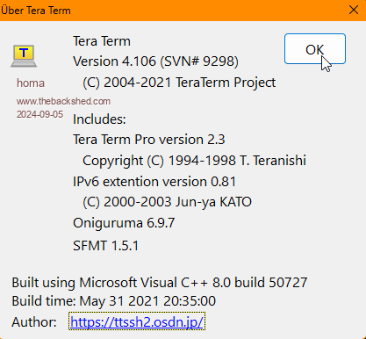Click the OK button

click(315, 48)
